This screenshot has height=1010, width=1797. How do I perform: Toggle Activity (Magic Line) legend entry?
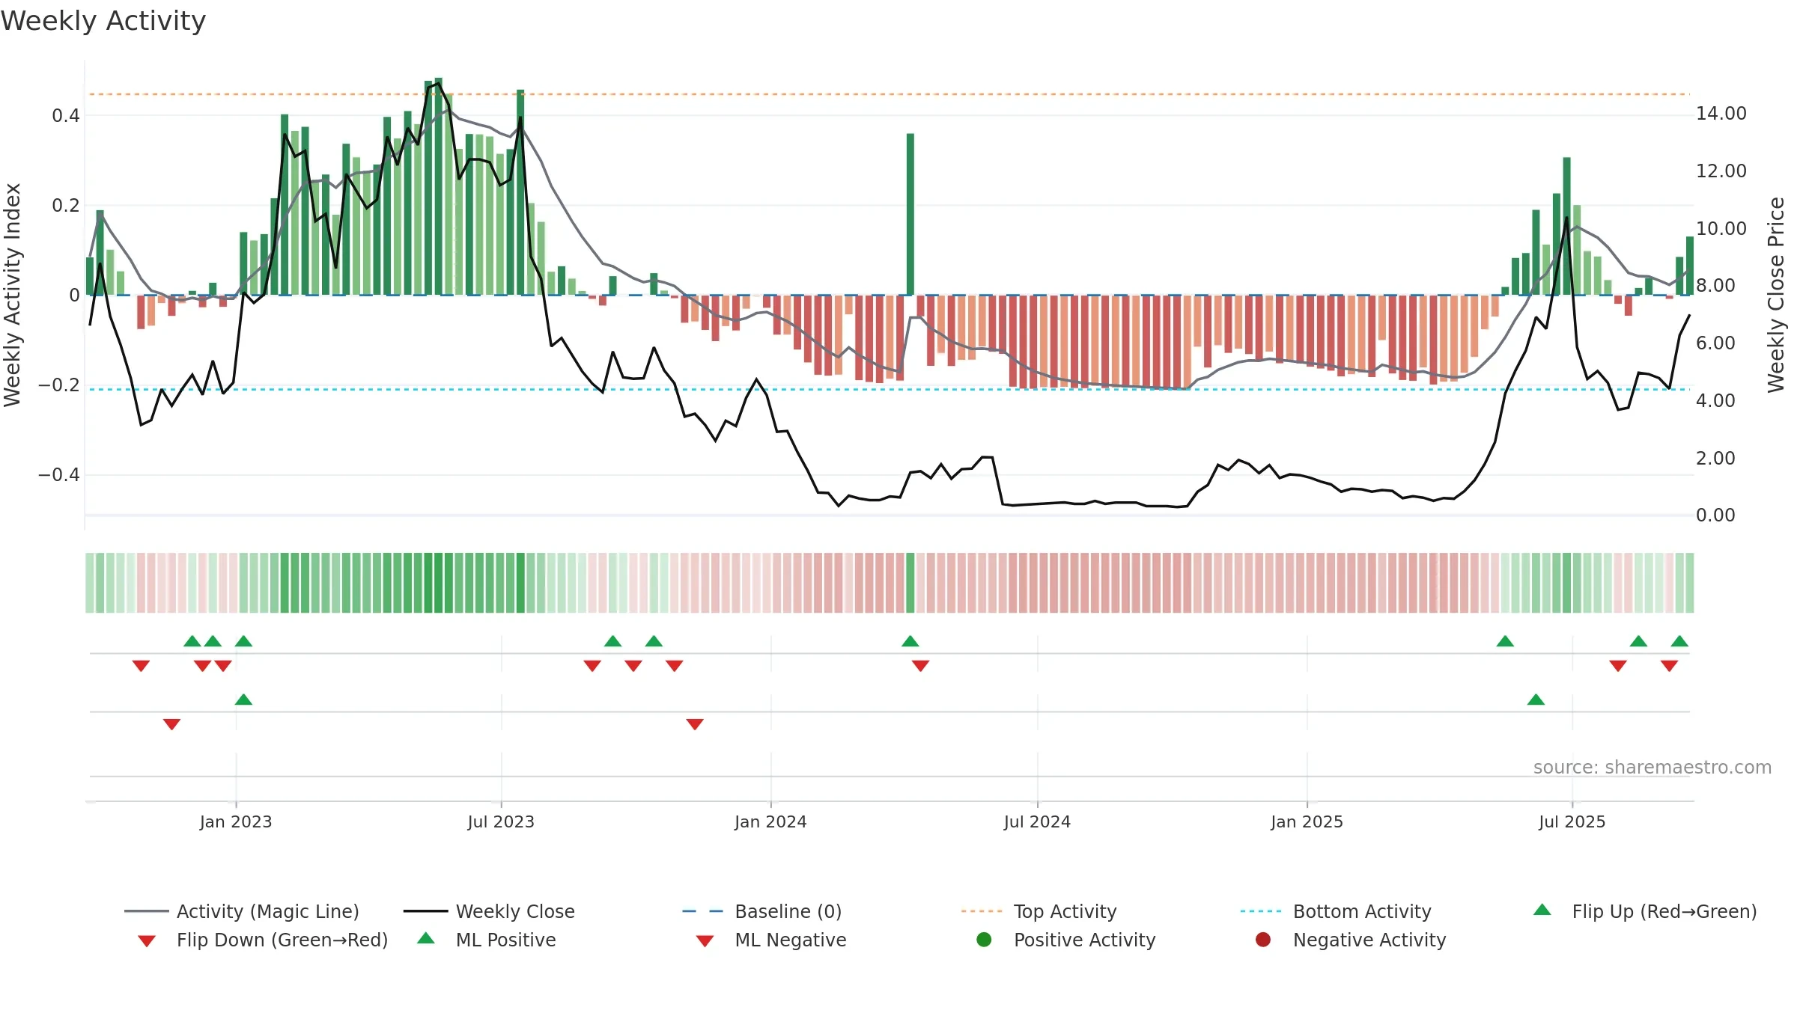242,911
